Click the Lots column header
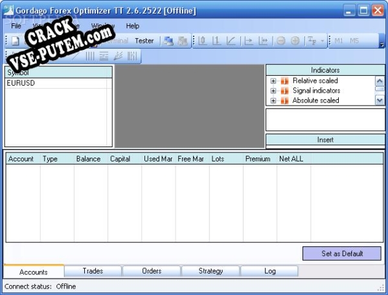 tap(227, 159)
